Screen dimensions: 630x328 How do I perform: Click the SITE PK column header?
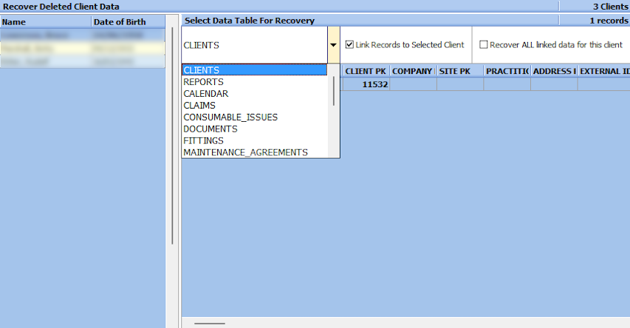(460, 71)
